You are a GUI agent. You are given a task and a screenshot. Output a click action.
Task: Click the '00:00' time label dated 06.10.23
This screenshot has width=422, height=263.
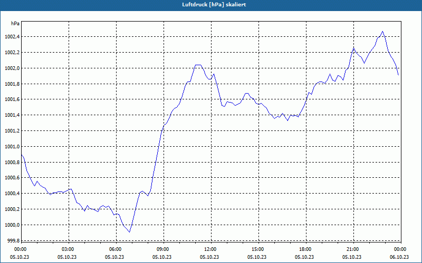coord(400,249)
